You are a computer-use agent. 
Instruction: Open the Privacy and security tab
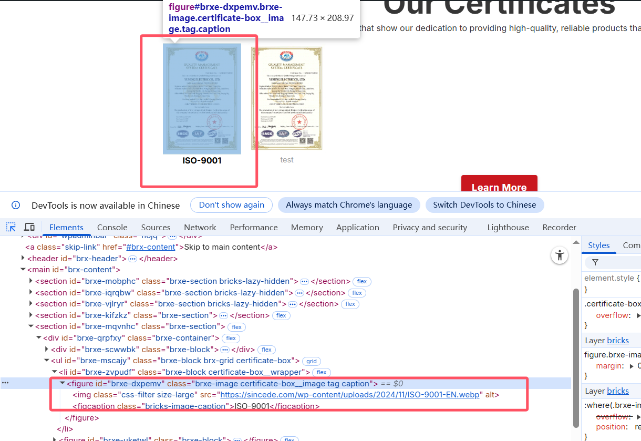(430, 227)
